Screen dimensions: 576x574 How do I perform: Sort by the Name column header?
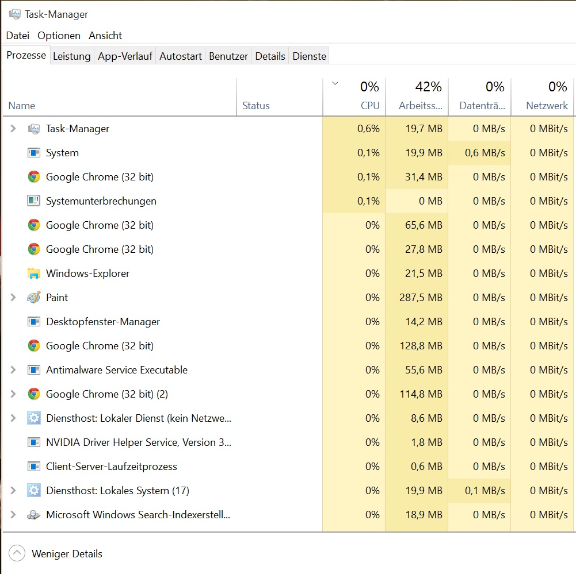tap(119, 97)
